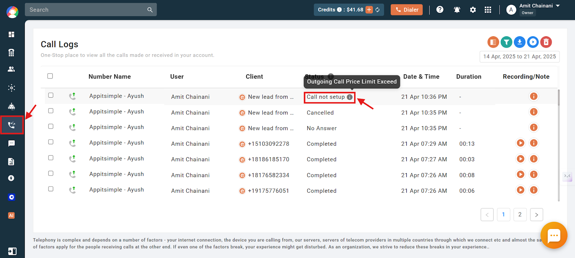Open the live chat widget button
Image resolution: width=575 pixels, height=258 pixels.
554,235
